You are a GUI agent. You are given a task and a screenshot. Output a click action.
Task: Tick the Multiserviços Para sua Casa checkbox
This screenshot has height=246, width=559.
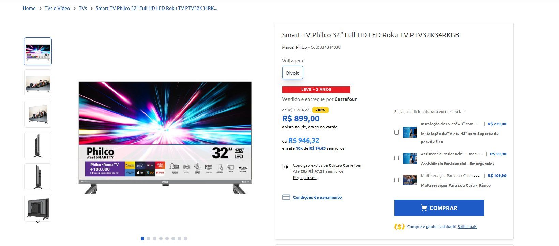[396, 180]
